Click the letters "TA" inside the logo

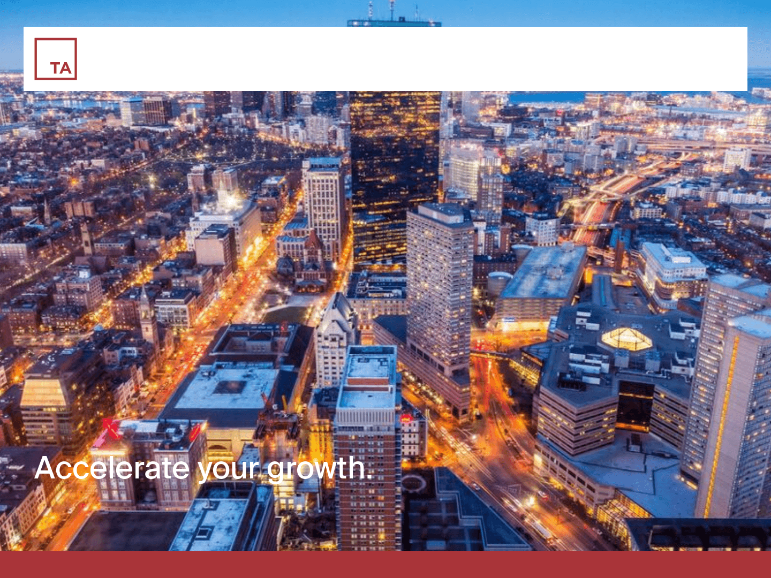tap(61, 69)
